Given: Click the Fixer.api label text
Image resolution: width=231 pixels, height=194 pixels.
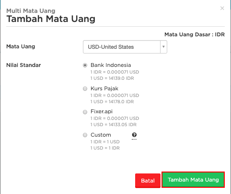Looking at the screenshot, I should (x=102, y=111).
